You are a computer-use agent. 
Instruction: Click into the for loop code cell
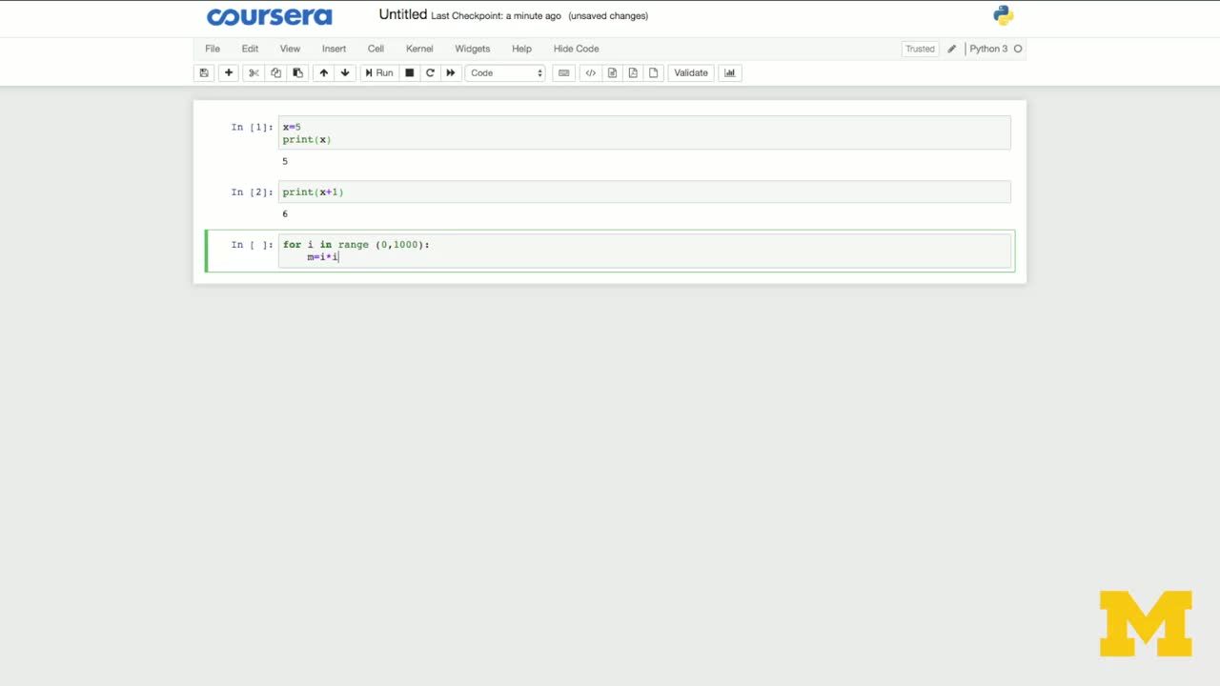[644, 251]
